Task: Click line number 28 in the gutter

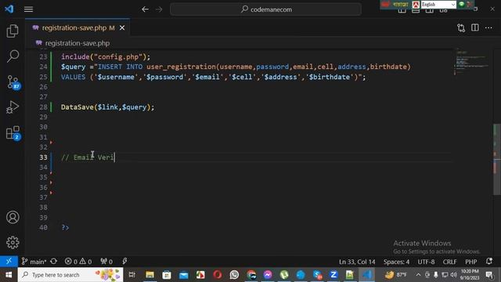Action: [x=43, y=107]
